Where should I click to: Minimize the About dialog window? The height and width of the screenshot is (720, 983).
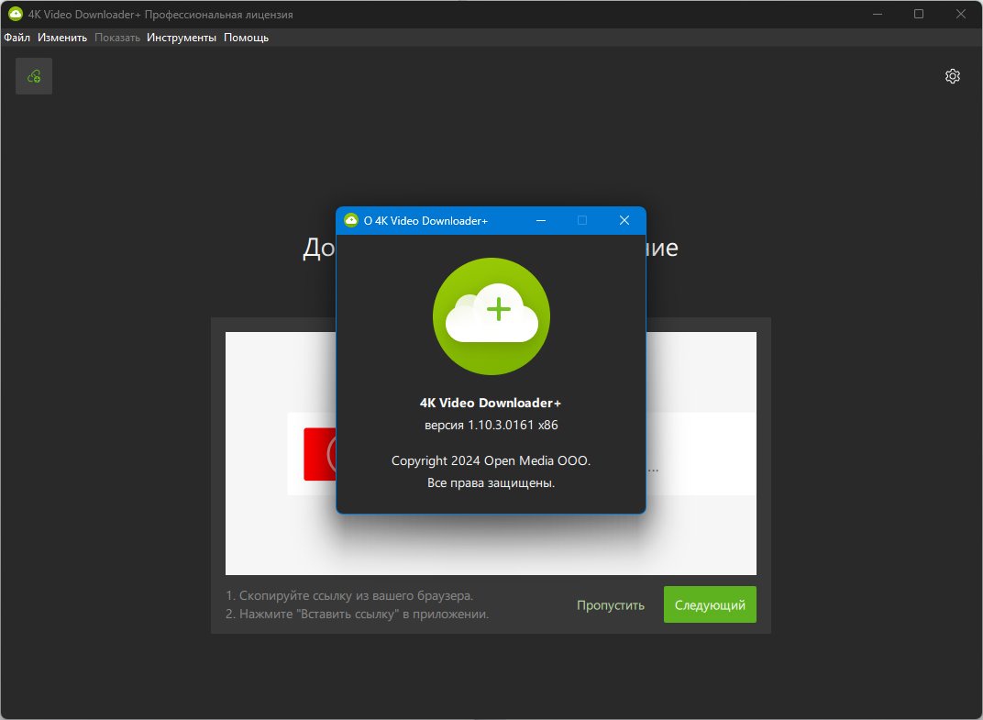(541, 220)
